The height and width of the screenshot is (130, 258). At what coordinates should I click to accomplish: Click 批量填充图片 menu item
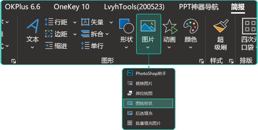pyautogui.click(x=148, y=123)
